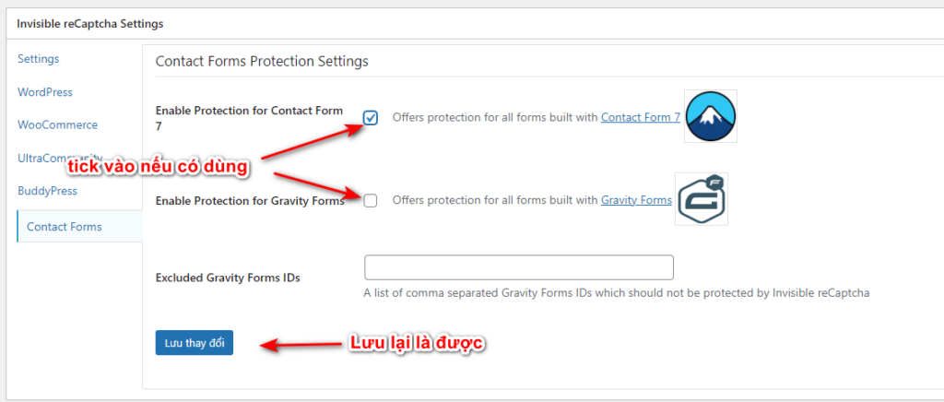Focus the Excluded Gravity Forms IDs field
This screenshot has height=402, width=944.
(x=519, y=267)
